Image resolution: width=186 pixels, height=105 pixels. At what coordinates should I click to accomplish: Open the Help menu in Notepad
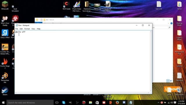pos(39,29)
